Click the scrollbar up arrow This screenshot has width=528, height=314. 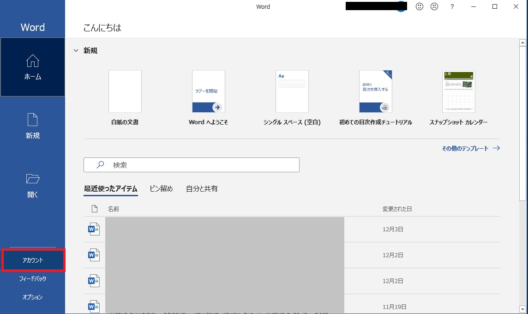(522, 42)
